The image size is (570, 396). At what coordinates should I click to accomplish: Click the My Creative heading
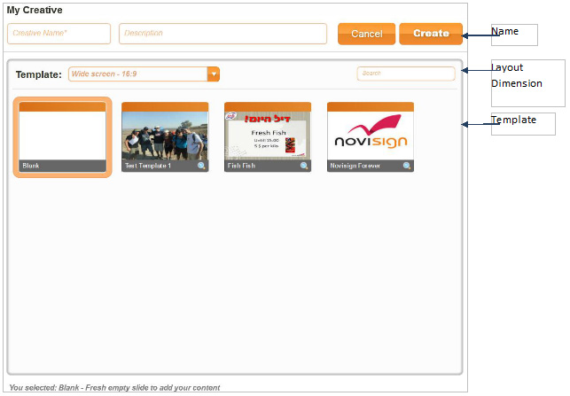point(35,10)
